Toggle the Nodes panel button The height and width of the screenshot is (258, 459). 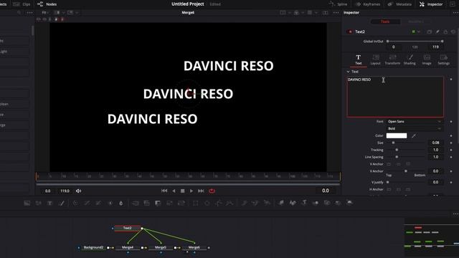pos(47,4)
